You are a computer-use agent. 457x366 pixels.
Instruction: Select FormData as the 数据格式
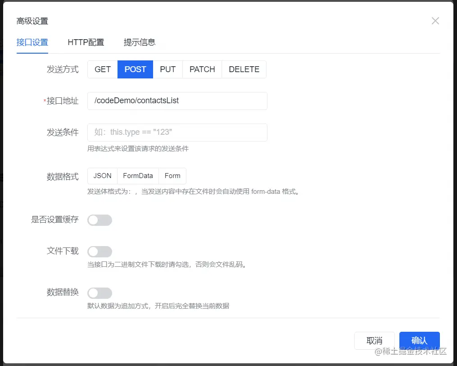(138, 176)
